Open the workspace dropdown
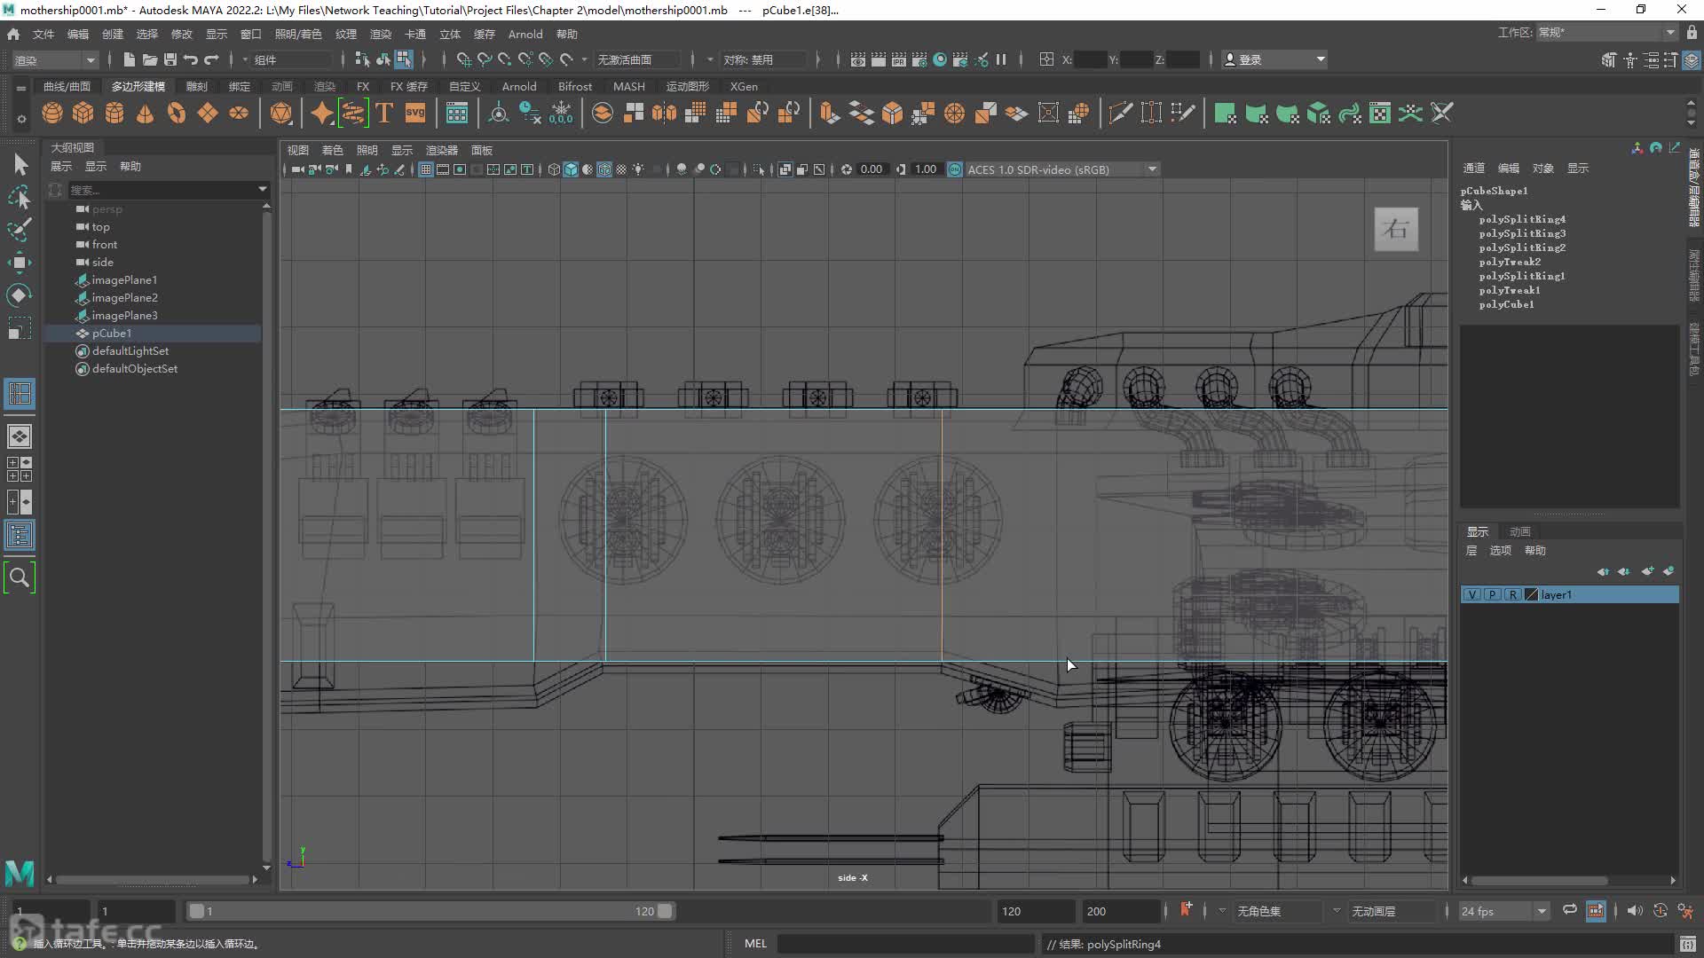The image size is (1704, 958). (1606, 33)
